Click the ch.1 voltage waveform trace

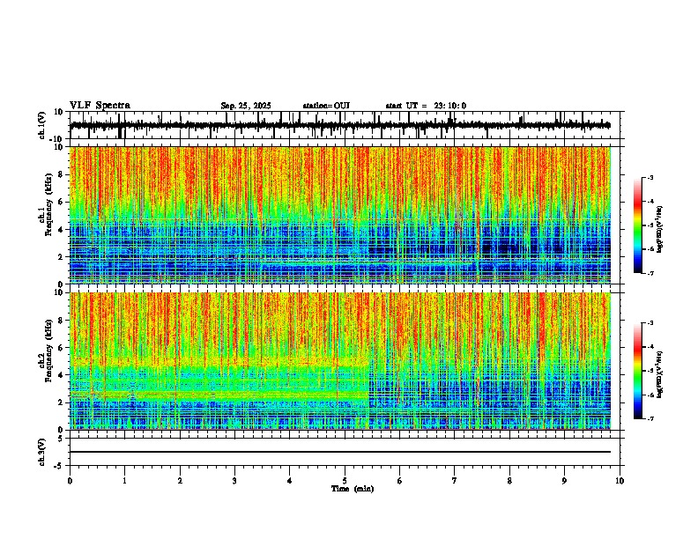(x=339, y=125)
